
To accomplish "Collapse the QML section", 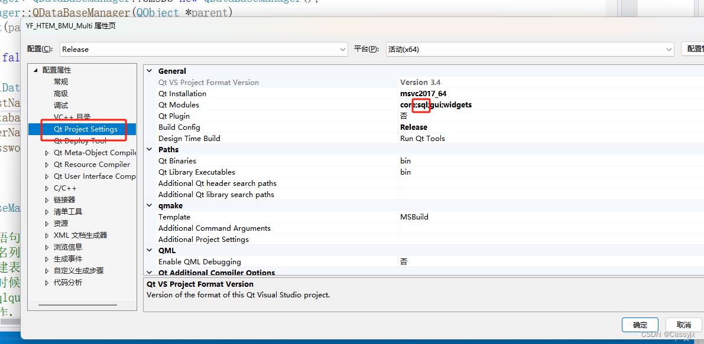I will tap(150, 250).
